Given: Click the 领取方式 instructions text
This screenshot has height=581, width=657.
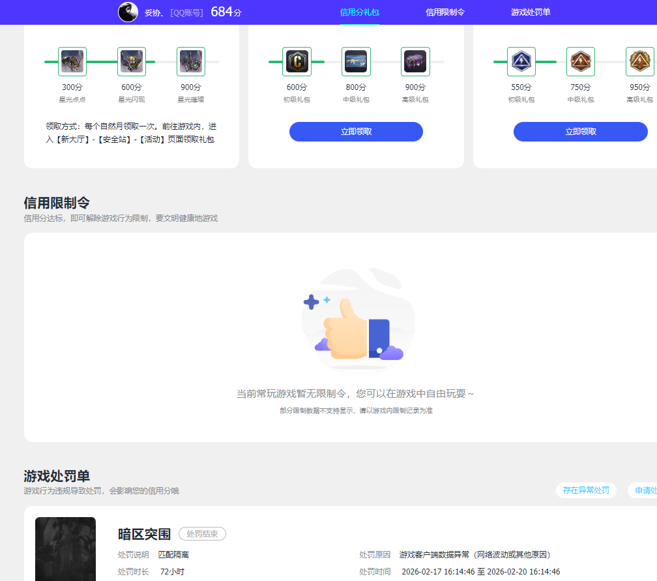Looking at the screenshot, I should pyautogui.click(x=131, y=132).
